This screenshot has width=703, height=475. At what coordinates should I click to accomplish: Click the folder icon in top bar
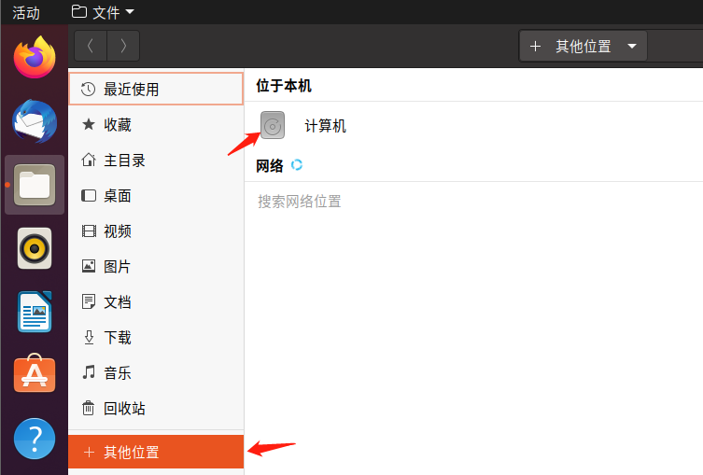(79, 11)
